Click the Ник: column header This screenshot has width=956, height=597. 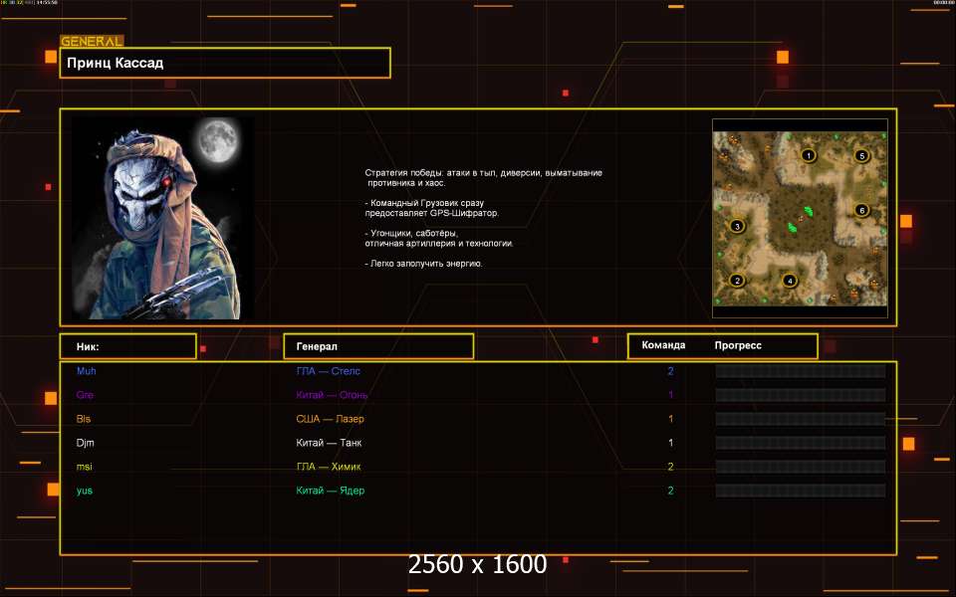127,346
